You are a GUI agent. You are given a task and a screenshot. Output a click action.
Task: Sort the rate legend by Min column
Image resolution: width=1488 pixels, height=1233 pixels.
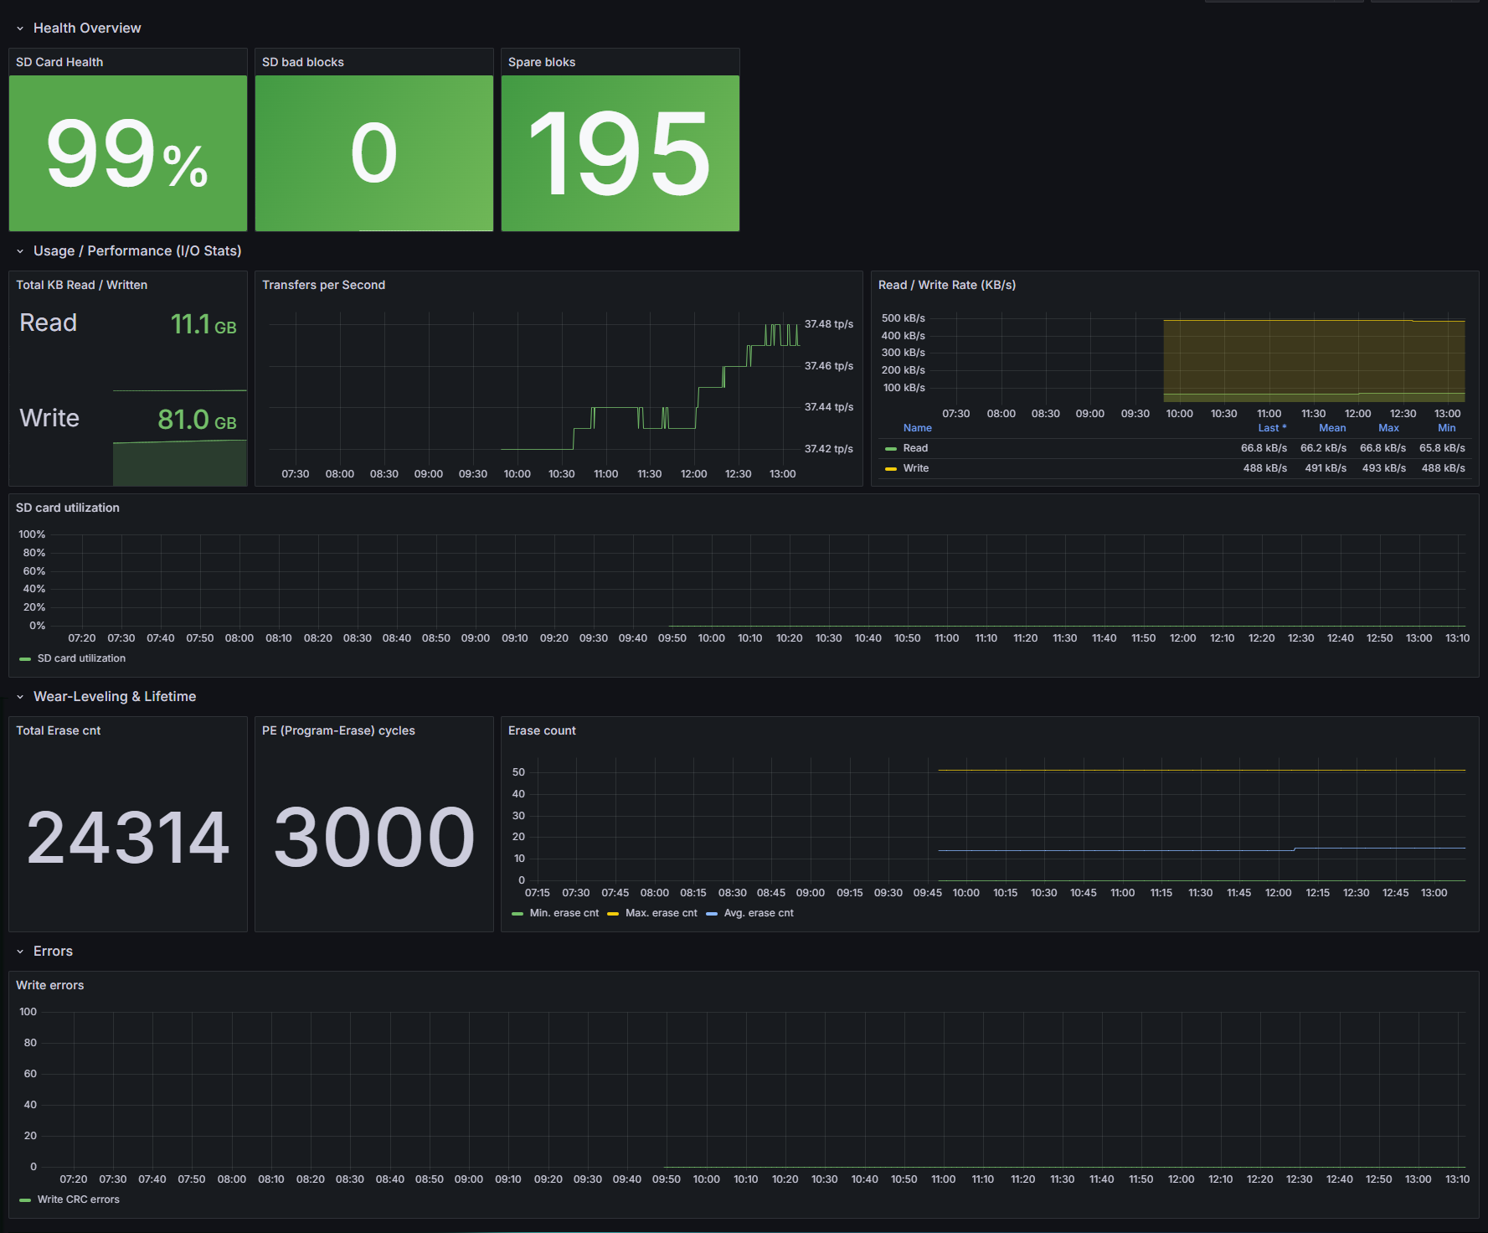click(1446, 427)
